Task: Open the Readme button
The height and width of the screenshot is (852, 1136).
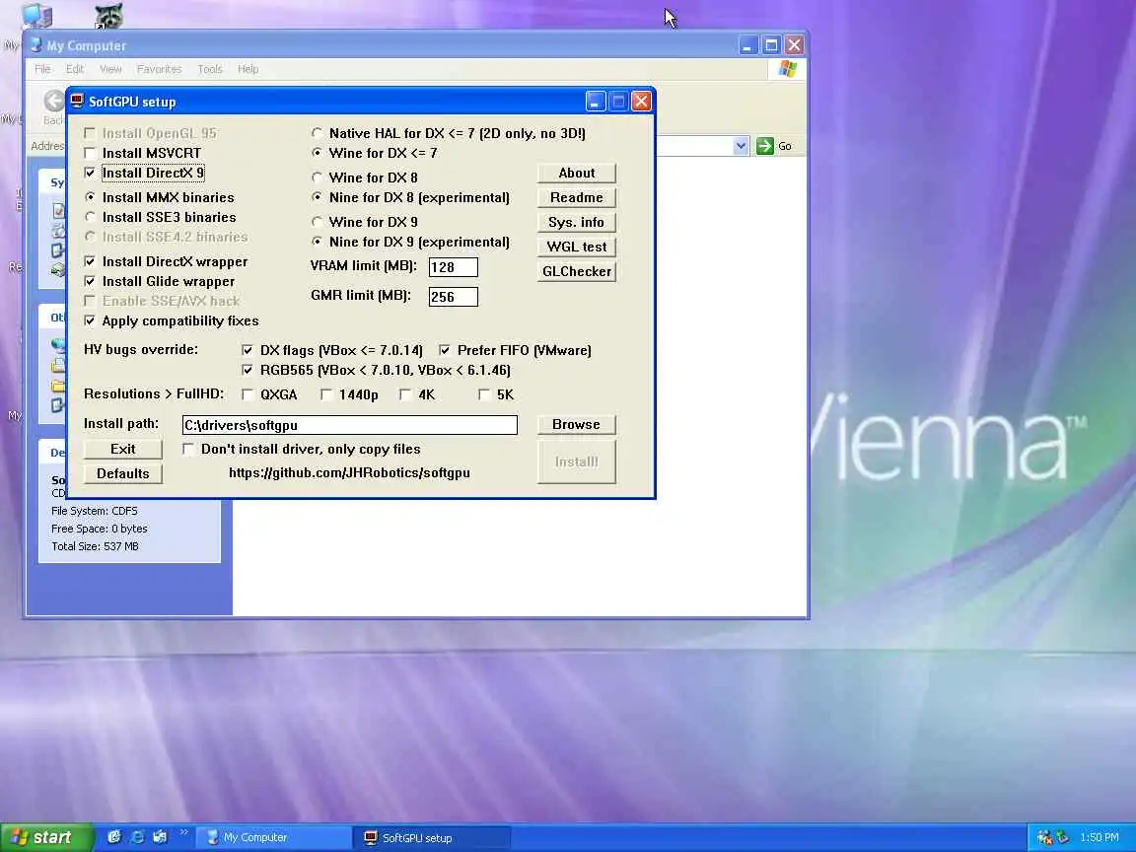Action: [577, 198]
